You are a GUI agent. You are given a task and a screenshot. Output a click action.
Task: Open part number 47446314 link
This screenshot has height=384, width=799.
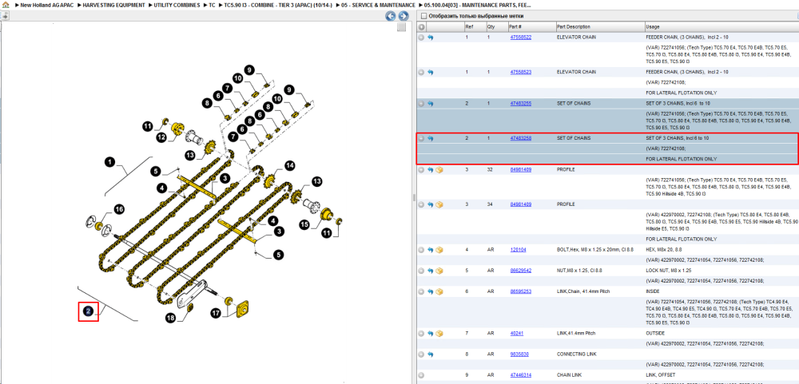[521, 375]
